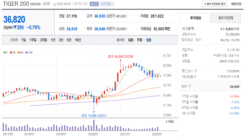
Task: Click the 하한가 25,985 text
Action: (x=116, y=29)
